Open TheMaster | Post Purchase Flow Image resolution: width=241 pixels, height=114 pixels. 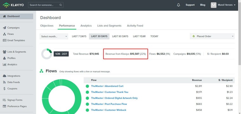pos(109,104)
